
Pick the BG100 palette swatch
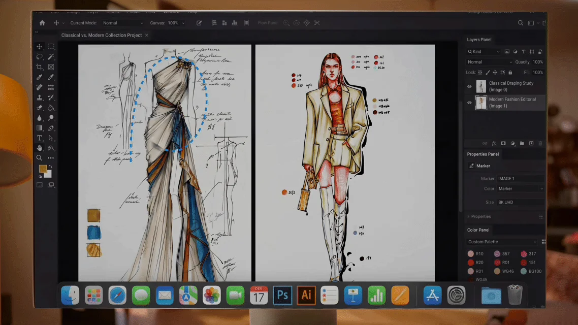pyautogui.click(x=524, y=271)
